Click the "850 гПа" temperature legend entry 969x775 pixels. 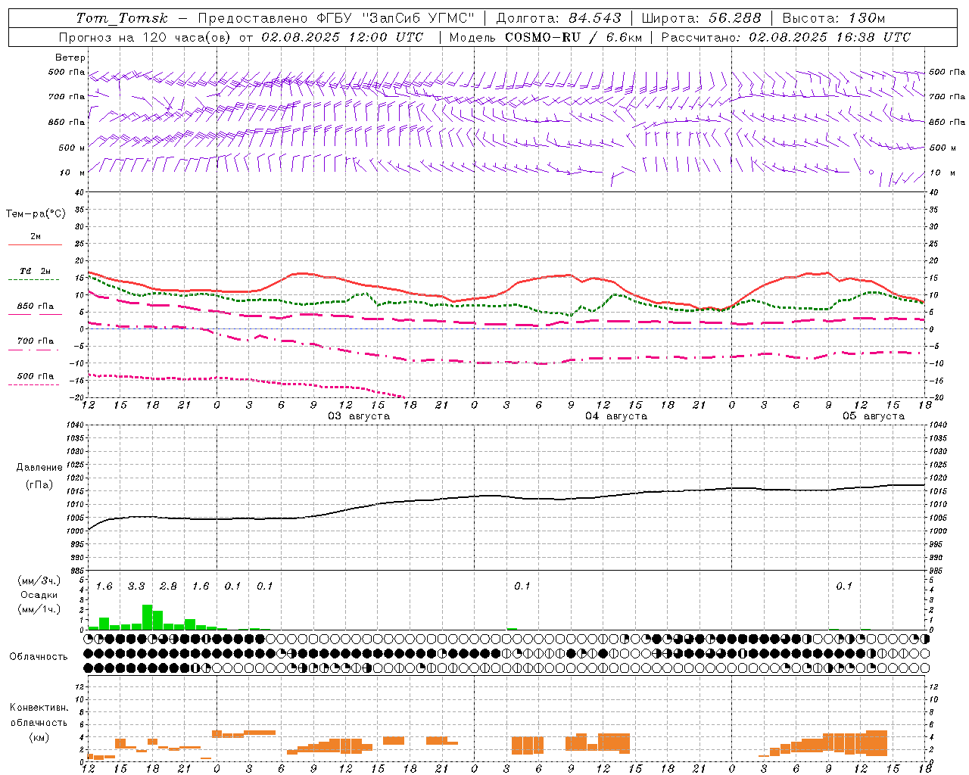point(36,307)
